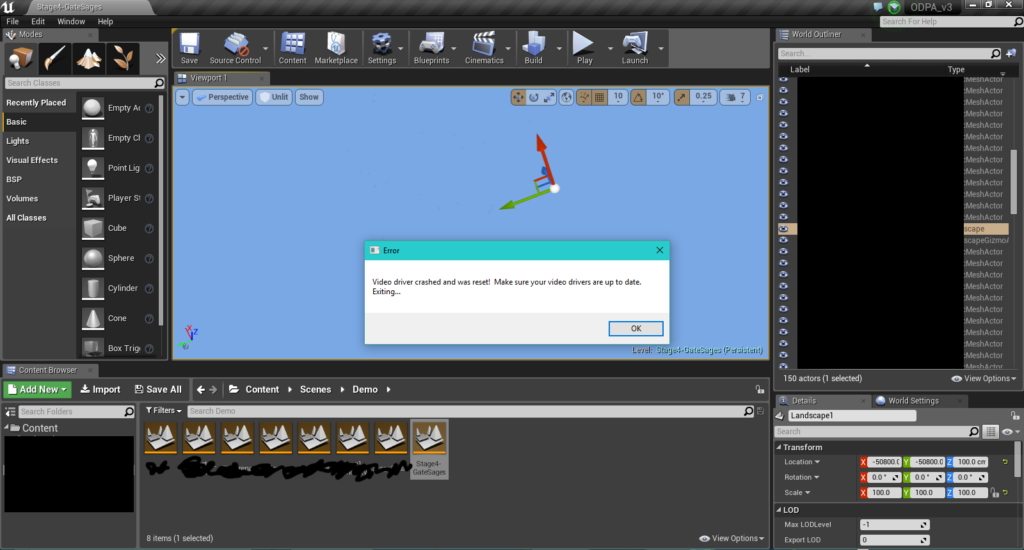Screen dimensions: 1024x550
Task: Navigate to Scenes breadcrumb
Action: 316,389
